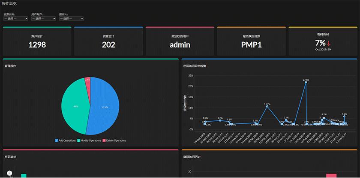The height and width of the screenshot is (178, 360).
Task: Toggle the Add Operations legend checkbox
Action: [x=57, y=140]
